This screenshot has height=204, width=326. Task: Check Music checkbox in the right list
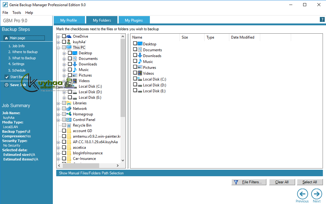coord(135,61)
